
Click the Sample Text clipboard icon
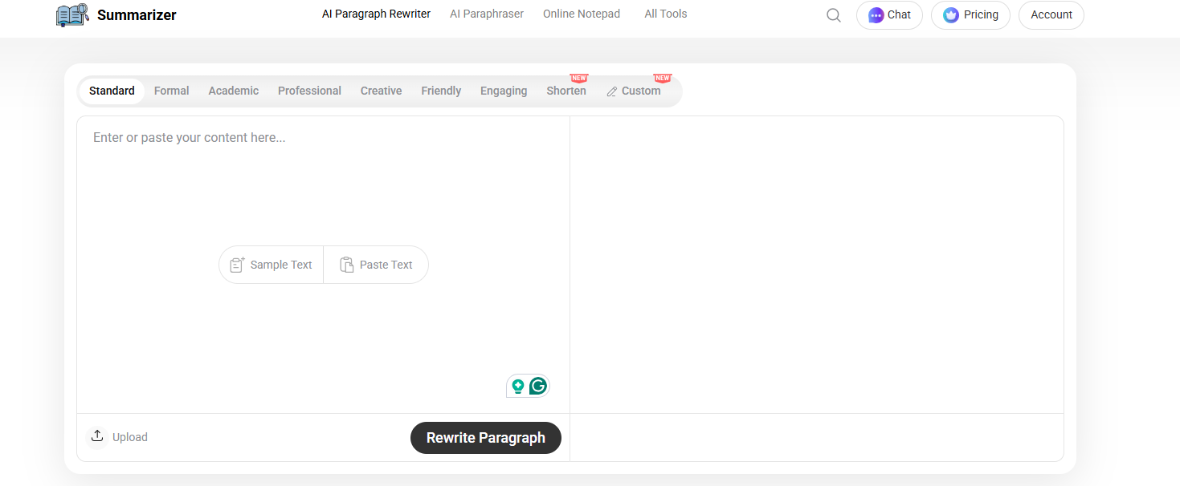coord(237,265)
